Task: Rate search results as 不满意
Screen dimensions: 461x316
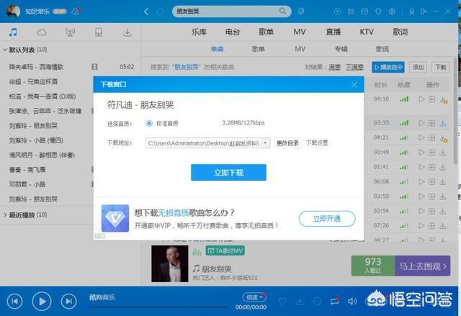Action: 354,67
